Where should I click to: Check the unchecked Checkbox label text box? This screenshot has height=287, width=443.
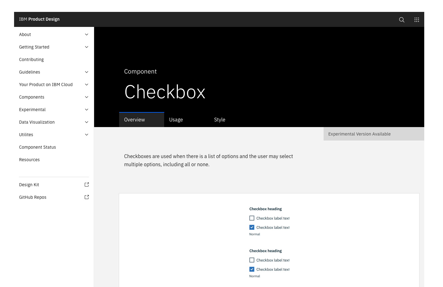click(x=252, y=218)
